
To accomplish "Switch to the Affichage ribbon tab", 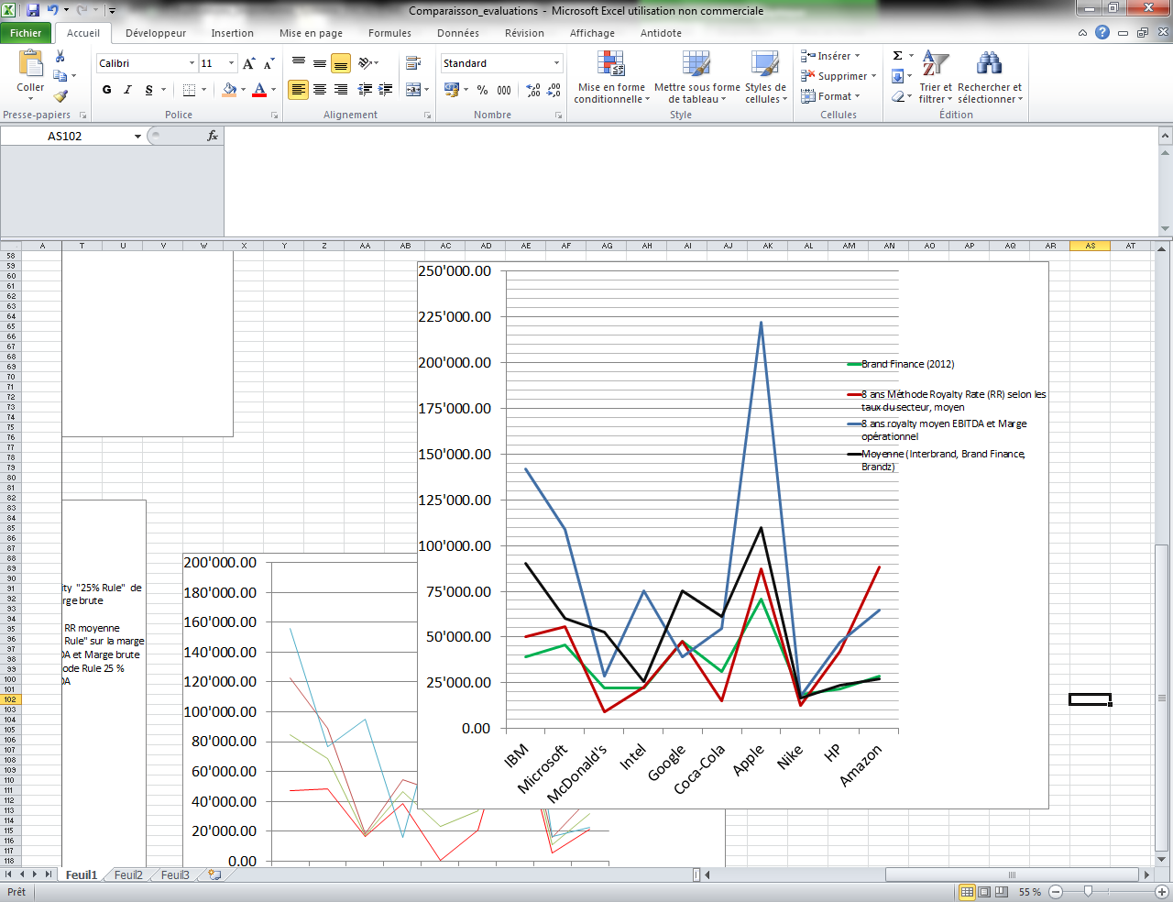I will point(592,33).
